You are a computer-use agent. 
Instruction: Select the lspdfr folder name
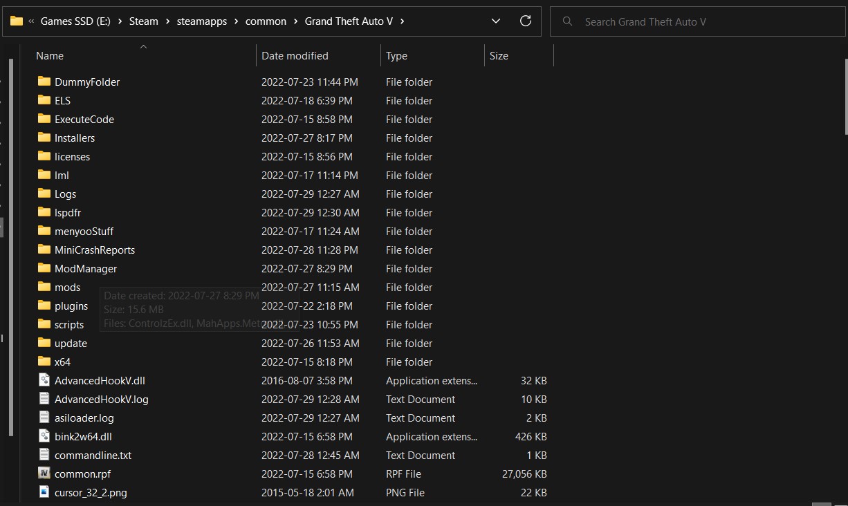pos(68,213)
